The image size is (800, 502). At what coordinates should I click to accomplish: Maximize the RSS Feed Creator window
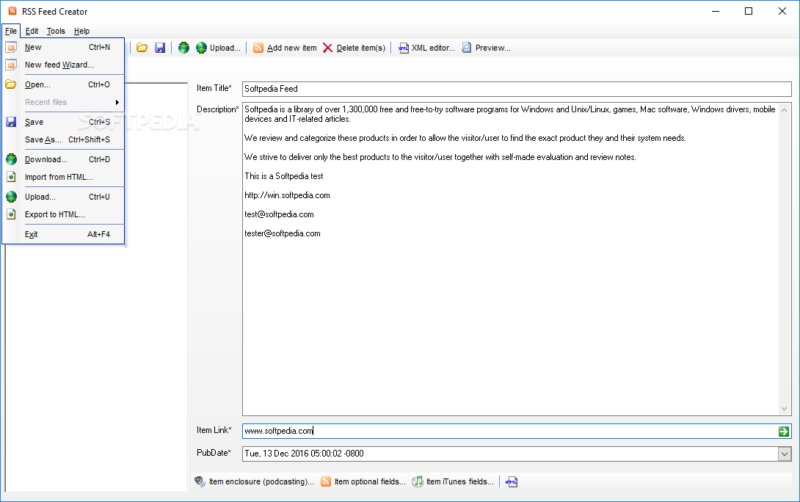pyautogui.click(x=749, y=11)
